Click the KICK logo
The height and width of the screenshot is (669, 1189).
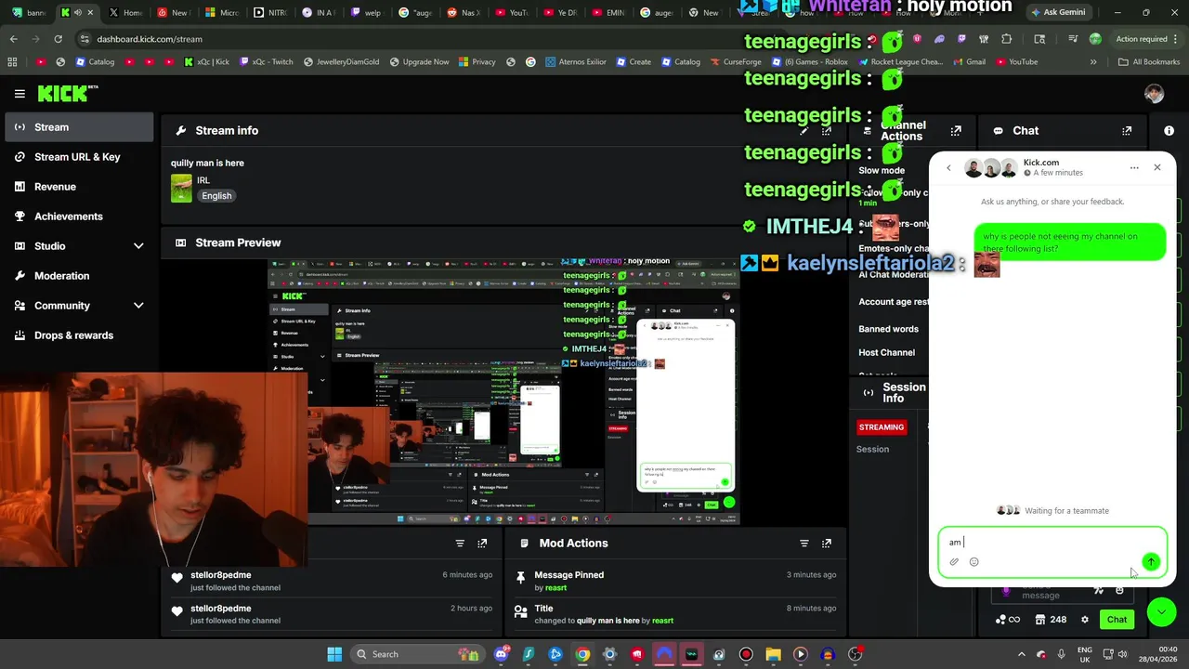point(68,93)
